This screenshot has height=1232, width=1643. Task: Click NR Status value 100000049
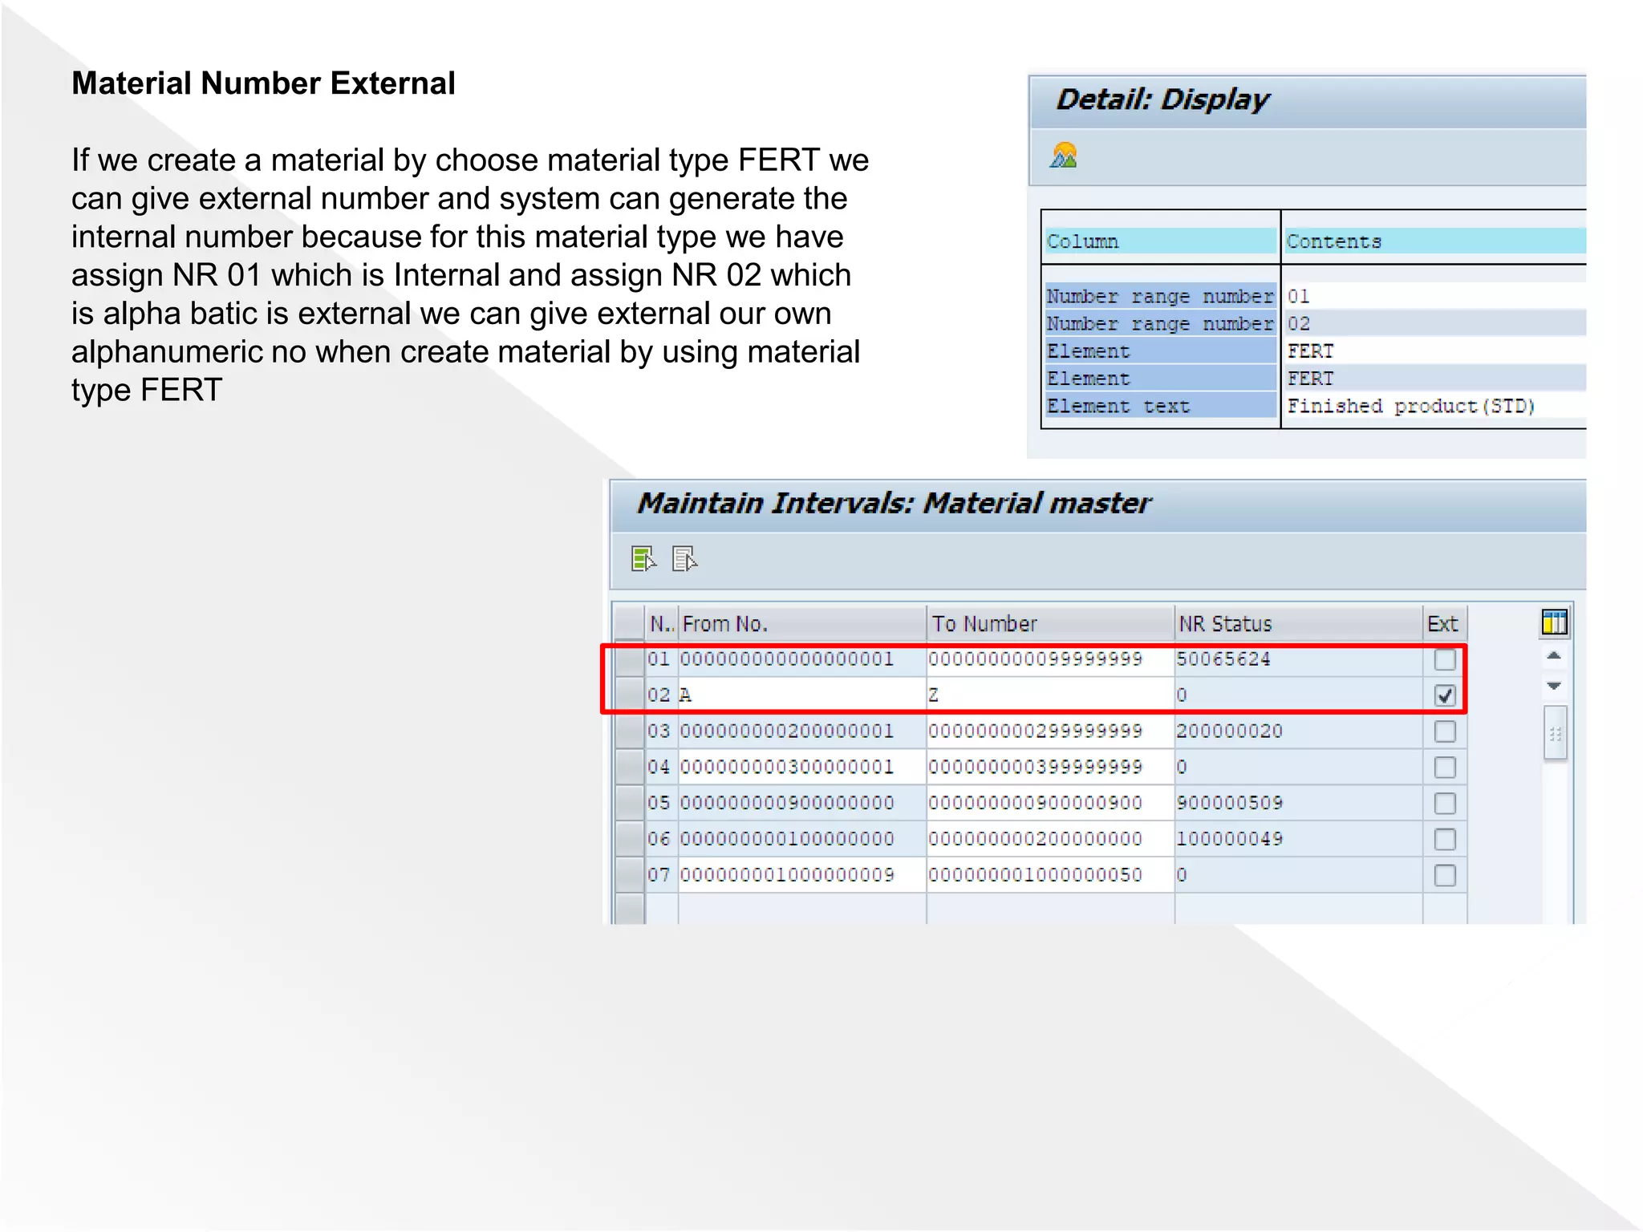(x=1230, y=839)
